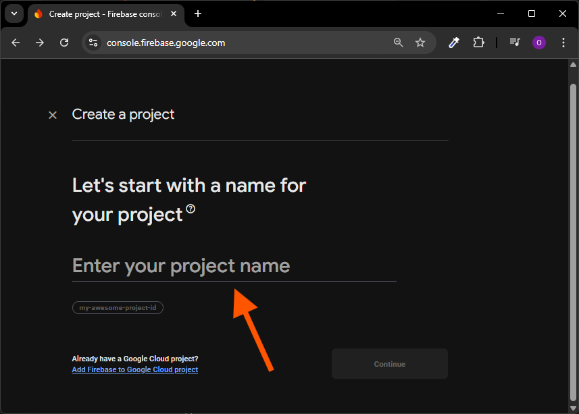Click the my-awesome-project-id chip
579x414 pixels.
pos(118,308)
